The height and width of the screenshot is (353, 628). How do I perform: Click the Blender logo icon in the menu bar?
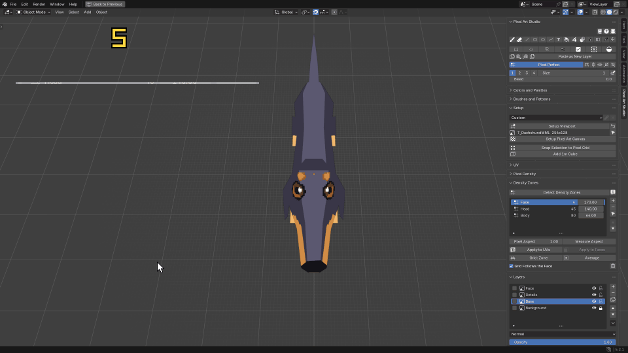click(x=5, y=4)
